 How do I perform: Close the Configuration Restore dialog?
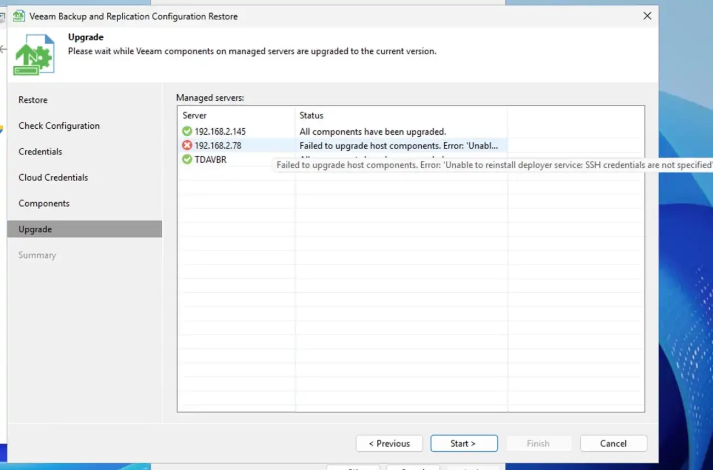point(647,16)
